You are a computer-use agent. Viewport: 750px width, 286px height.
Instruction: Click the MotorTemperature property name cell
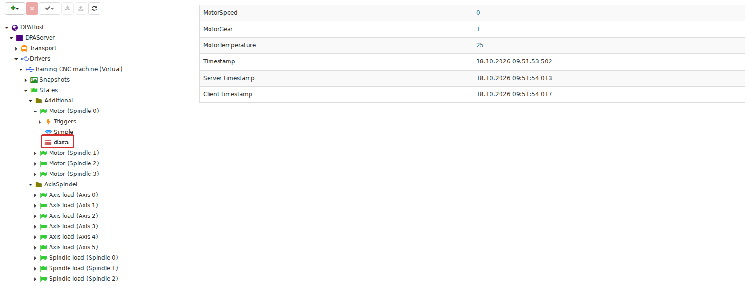[336, 45]
